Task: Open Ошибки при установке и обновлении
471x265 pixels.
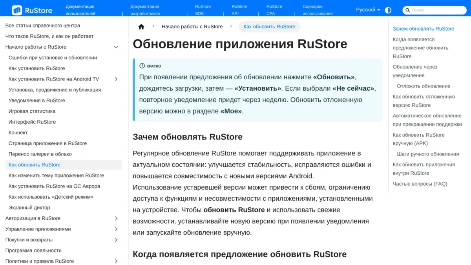Action: [x=53, y=58]
